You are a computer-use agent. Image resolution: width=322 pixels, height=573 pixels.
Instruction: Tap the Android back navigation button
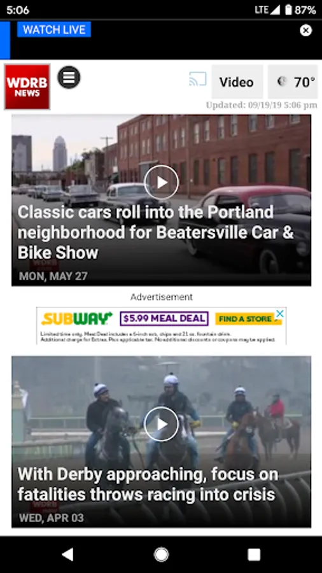67,555
